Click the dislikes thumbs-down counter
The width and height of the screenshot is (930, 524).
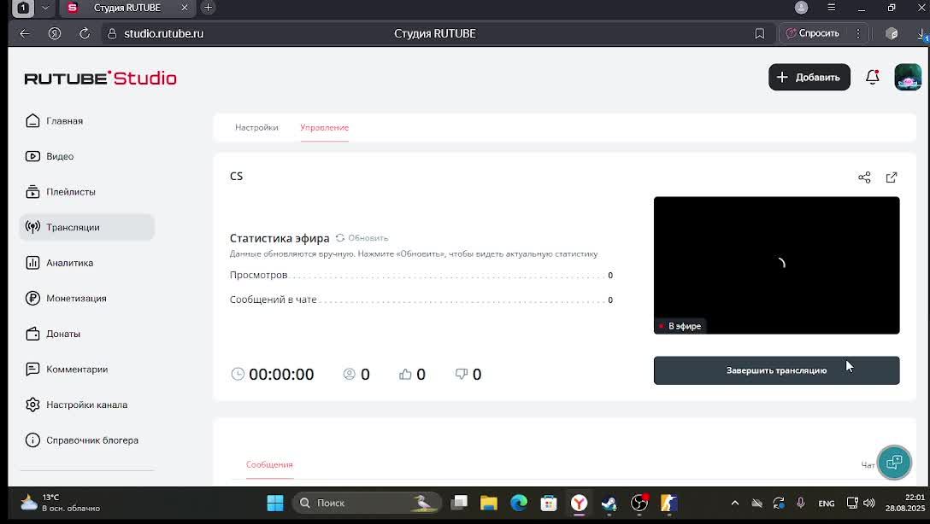(468, 374)
